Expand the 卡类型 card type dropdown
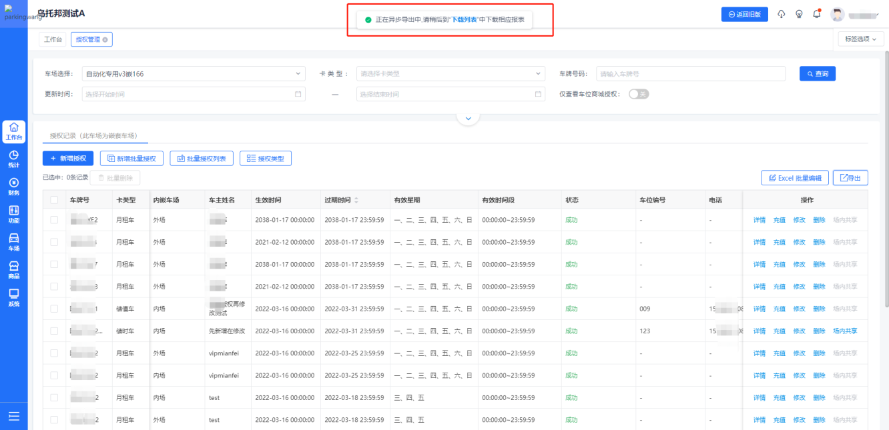The image size is (889, 430). 451,74
